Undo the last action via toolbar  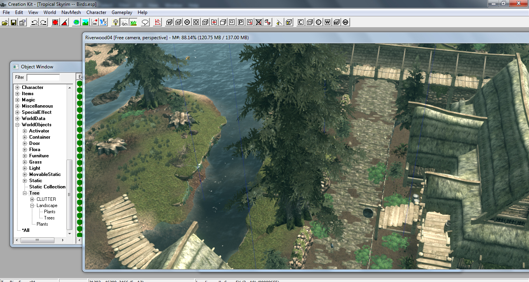click(35, 22)
